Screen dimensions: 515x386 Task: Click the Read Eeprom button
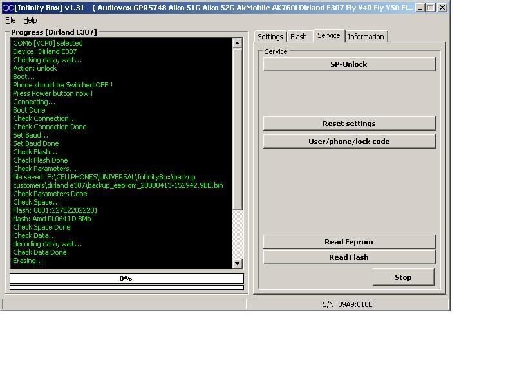(349, 242)
